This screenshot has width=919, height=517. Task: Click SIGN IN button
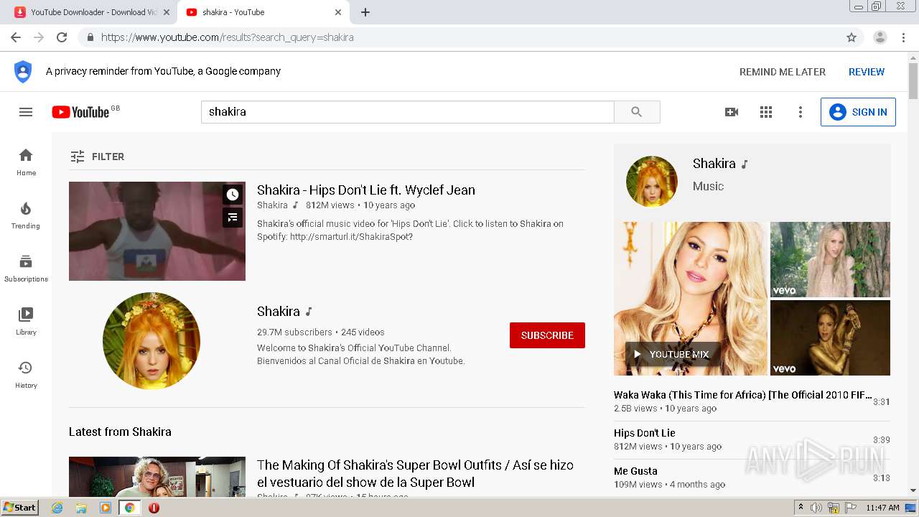(858, 112)
